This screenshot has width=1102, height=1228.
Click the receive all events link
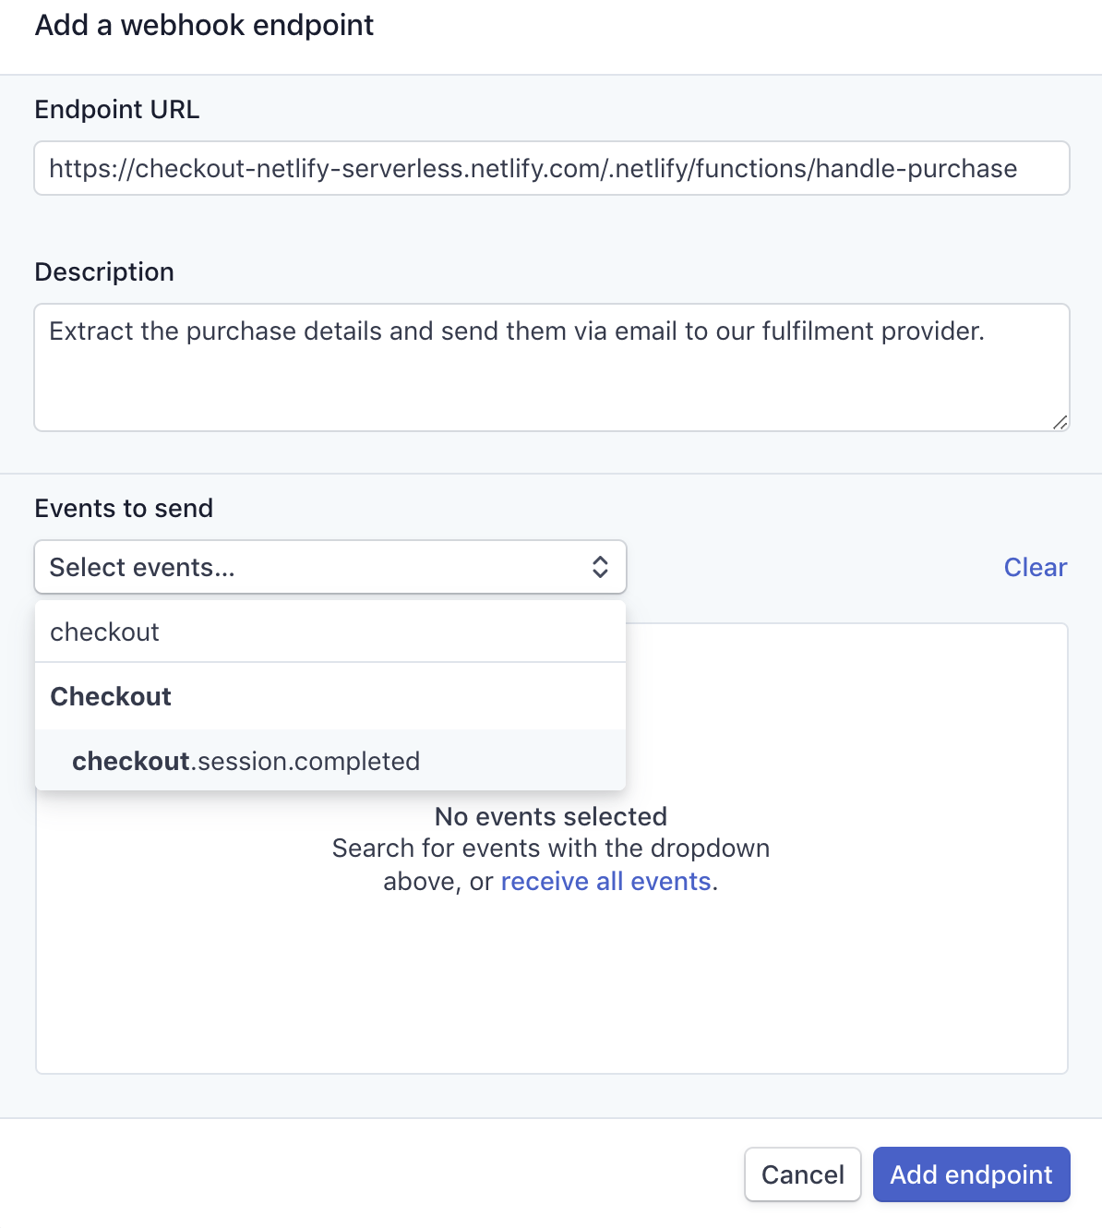click(x=605, y=881)
